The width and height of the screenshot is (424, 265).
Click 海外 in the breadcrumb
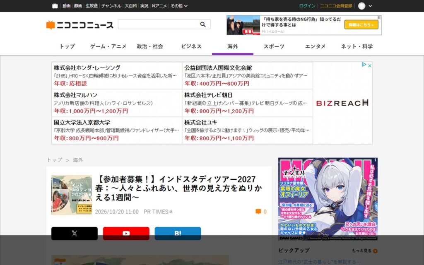(78, 160)
